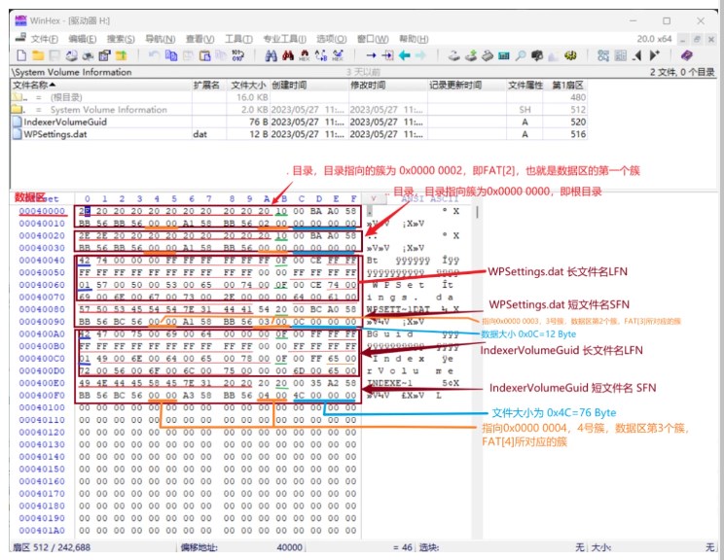Image resolution: width=724 pixels, height=560 pixels.
Task: Open the 搜索(S) menu
Action: point(121,39)
